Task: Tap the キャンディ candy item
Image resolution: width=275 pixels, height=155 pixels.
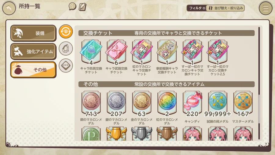Action: click(192, 107)
